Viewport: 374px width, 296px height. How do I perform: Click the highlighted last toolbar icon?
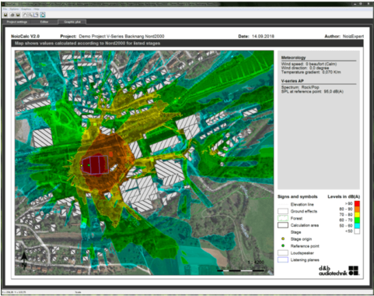tap(43, 15)
